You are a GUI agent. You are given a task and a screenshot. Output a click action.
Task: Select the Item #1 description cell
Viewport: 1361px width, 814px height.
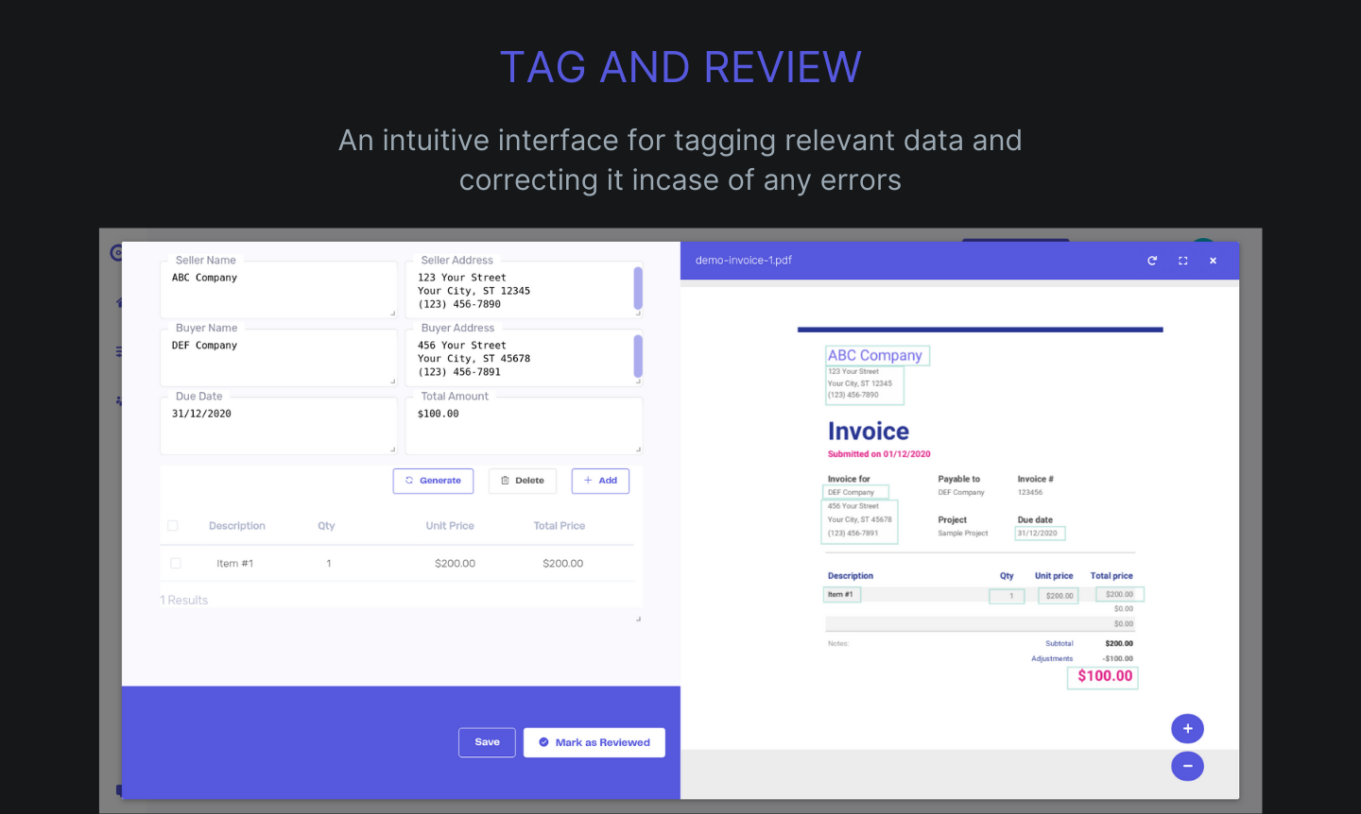[x=235, y=564]
